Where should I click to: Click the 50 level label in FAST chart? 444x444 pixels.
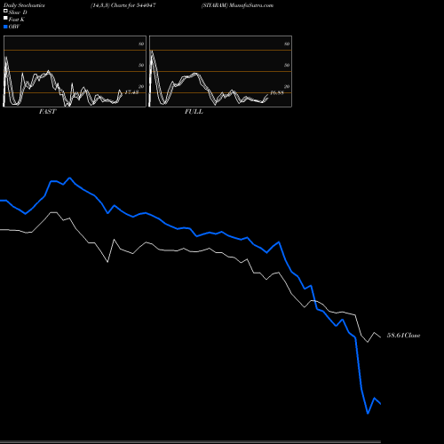coord(141,65)
